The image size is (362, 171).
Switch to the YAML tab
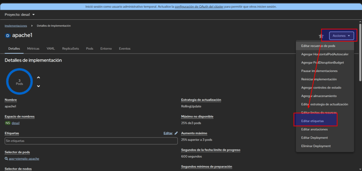[51, 49]
